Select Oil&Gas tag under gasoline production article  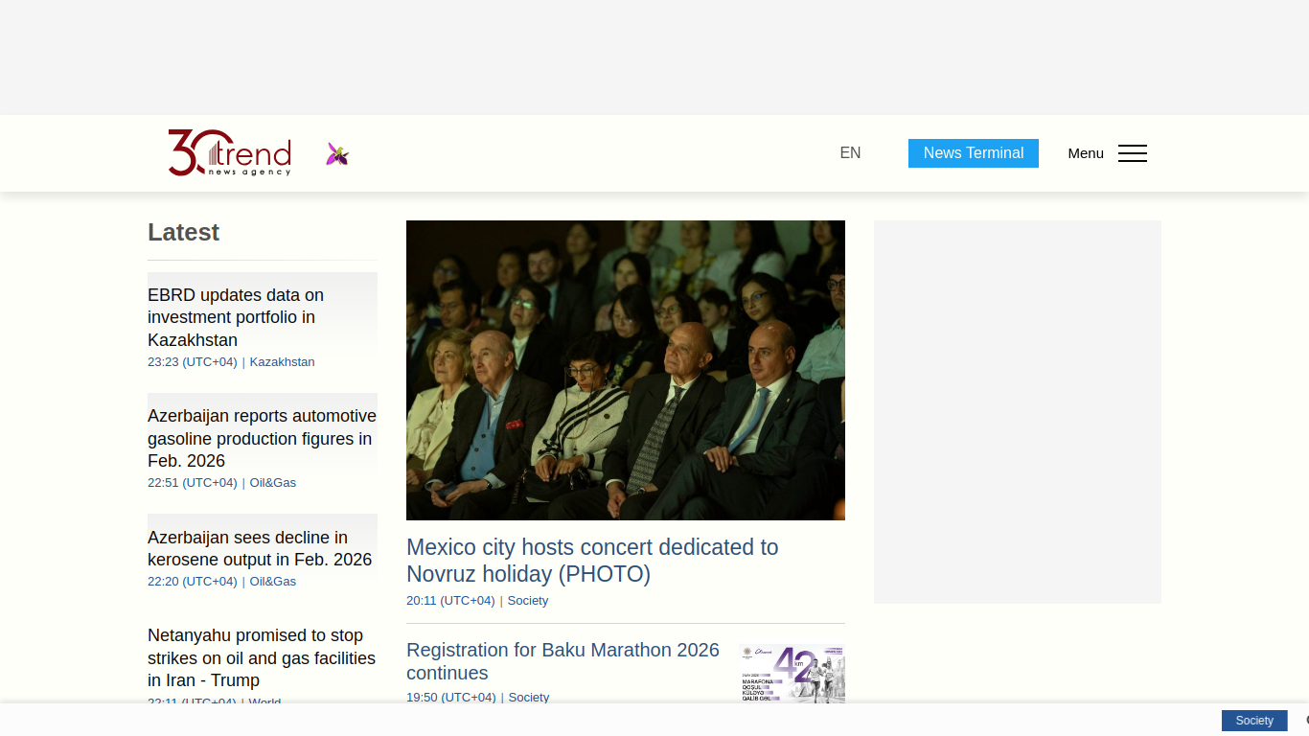pos(273,483)
